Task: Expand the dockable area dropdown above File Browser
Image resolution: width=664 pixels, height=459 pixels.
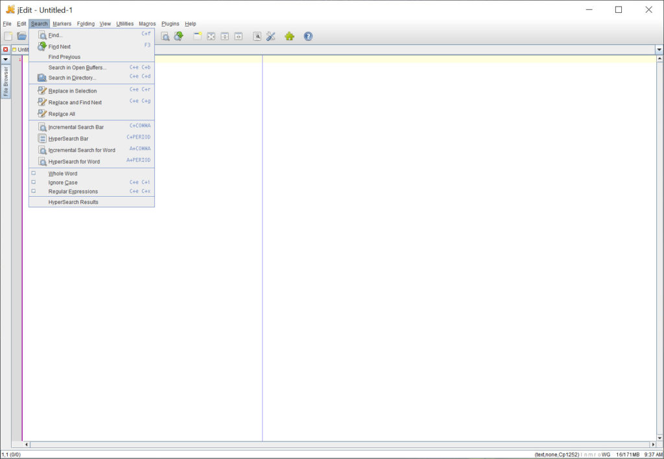Action: tap(5, 60)
